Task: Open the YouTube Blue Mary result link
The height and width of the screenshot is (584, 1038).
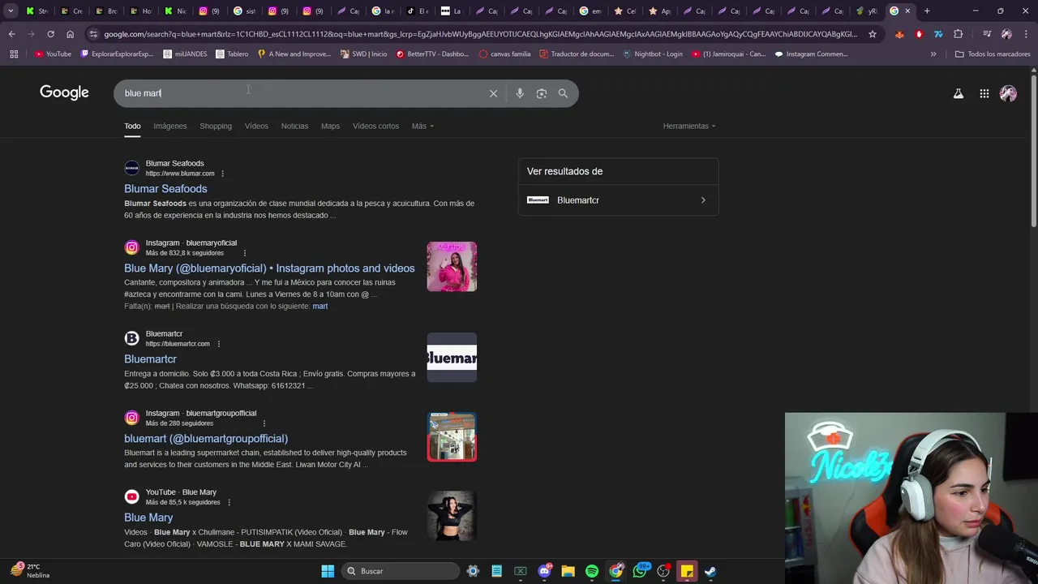Action: (148, 517)
